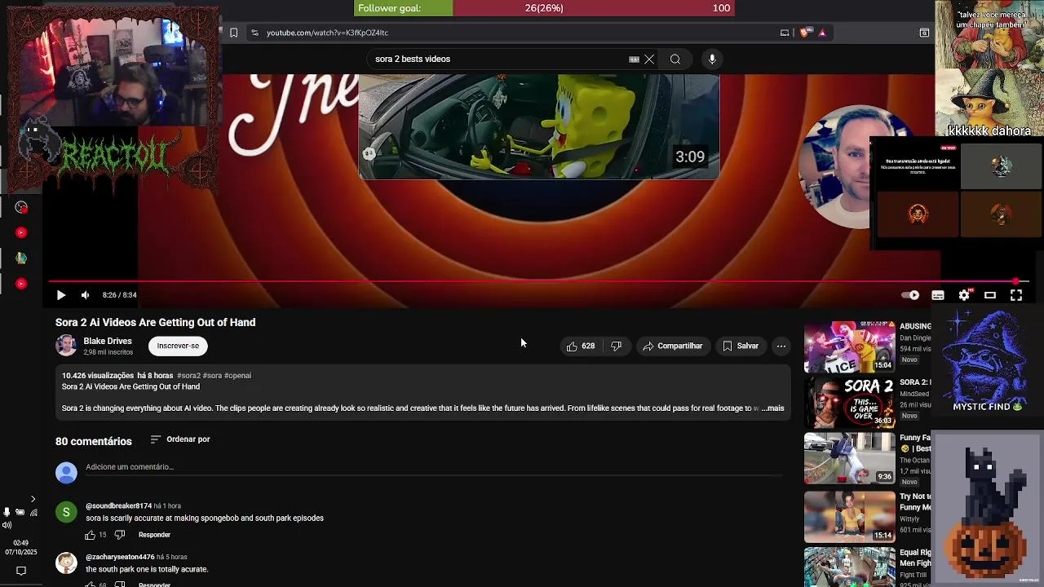Dislike the video

click(617, 346)
